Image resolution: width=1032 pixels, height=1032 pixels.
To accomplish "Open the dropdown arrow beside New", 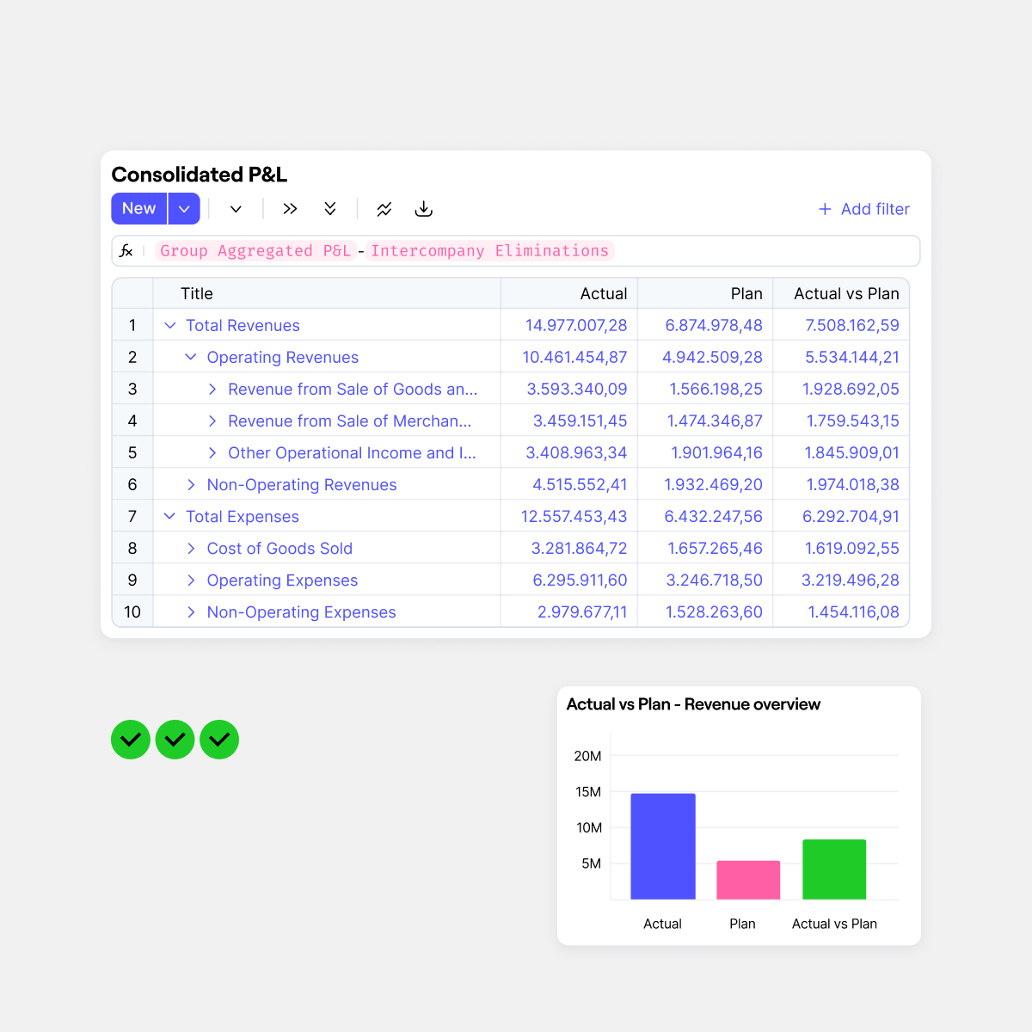I will coord(184,209).
